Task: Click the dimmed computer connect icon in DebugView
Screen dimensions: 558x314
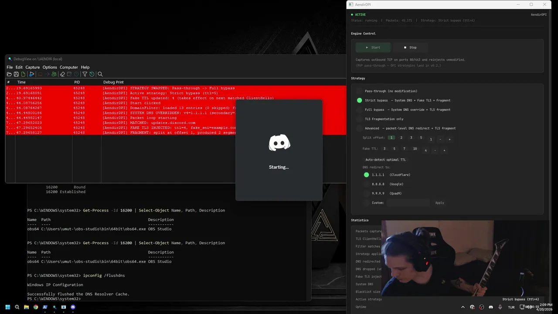Action: coord(40,74)
